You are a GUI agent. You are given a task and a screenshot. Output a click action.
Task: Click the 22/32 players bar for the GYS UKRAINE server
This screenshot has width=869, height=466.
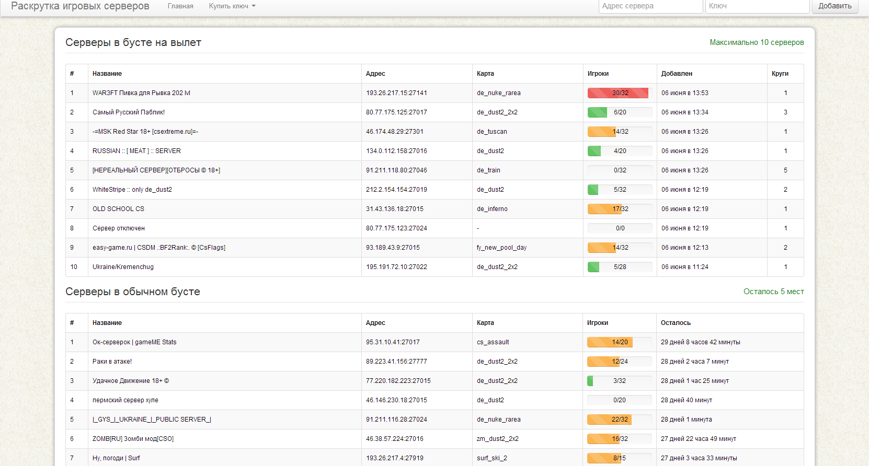tap(620, 420)
